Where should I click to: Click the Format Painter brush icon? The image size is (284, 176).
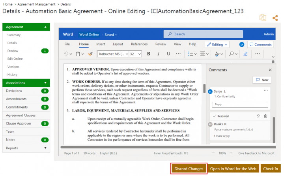90,54
